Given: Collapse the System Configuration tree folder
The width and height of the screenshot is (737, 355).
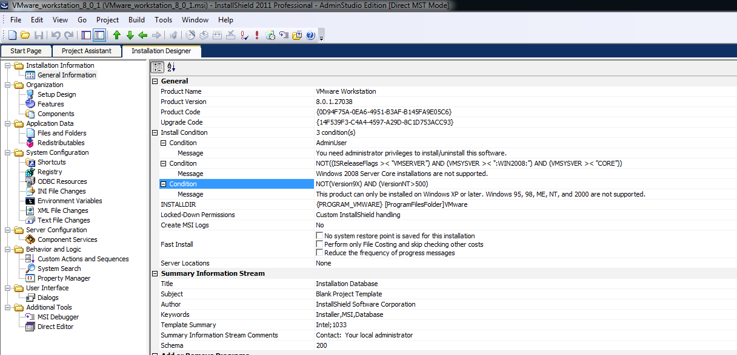Looking at the screenshot, I should (8, 152).
